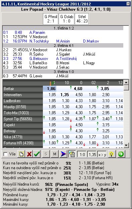Click the column header 10

63,83
